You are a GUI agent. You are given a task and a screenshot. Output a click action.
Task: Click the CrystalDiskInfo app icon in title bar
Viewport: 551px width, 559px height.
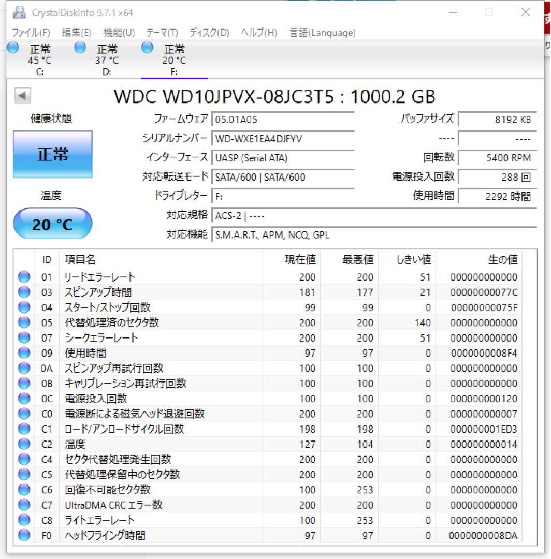(x=19, y=12)
